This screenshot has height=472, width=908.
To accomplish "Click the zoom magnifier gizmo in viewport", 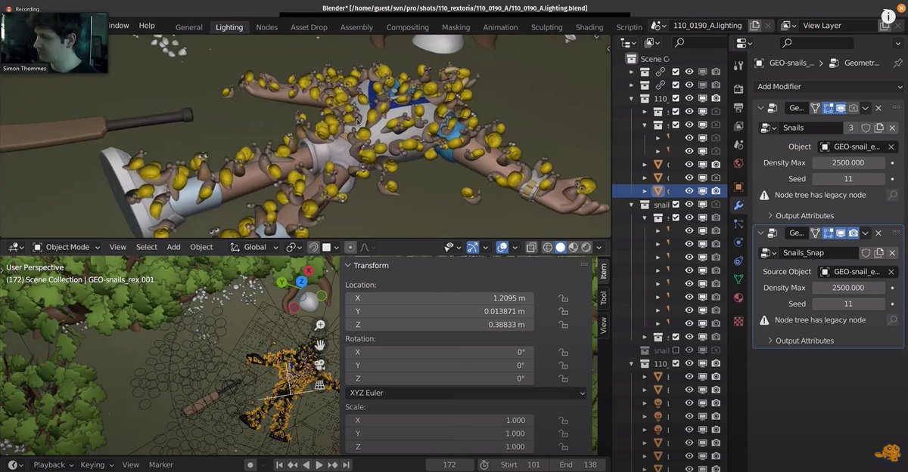I will coord(320,325).
